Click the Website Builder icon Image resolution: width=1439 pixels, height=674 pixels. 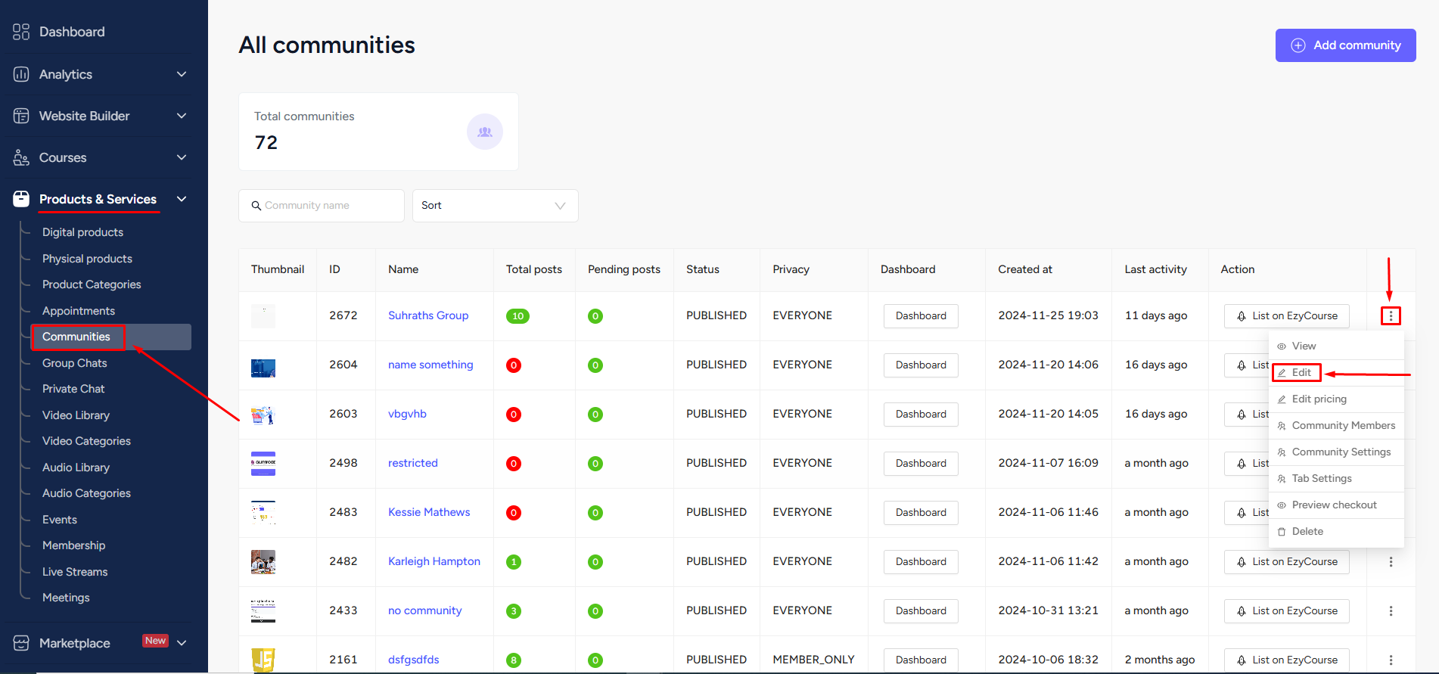click(21, 116)
